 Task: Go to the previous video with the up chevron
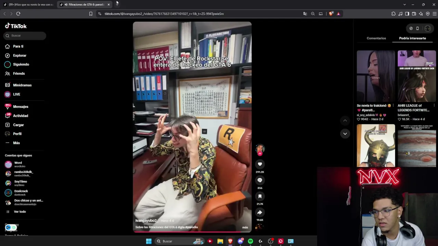coord(345,120)
